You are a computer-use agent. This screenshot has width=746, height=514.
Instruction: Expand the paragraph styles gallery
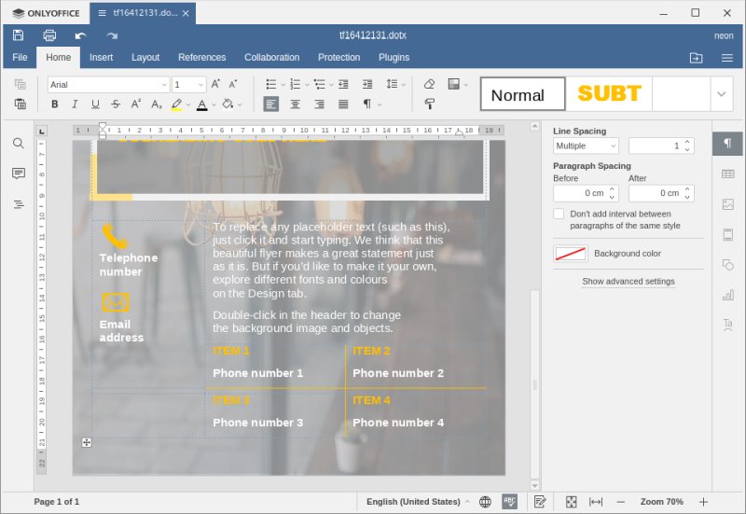(x=721, y=93)
